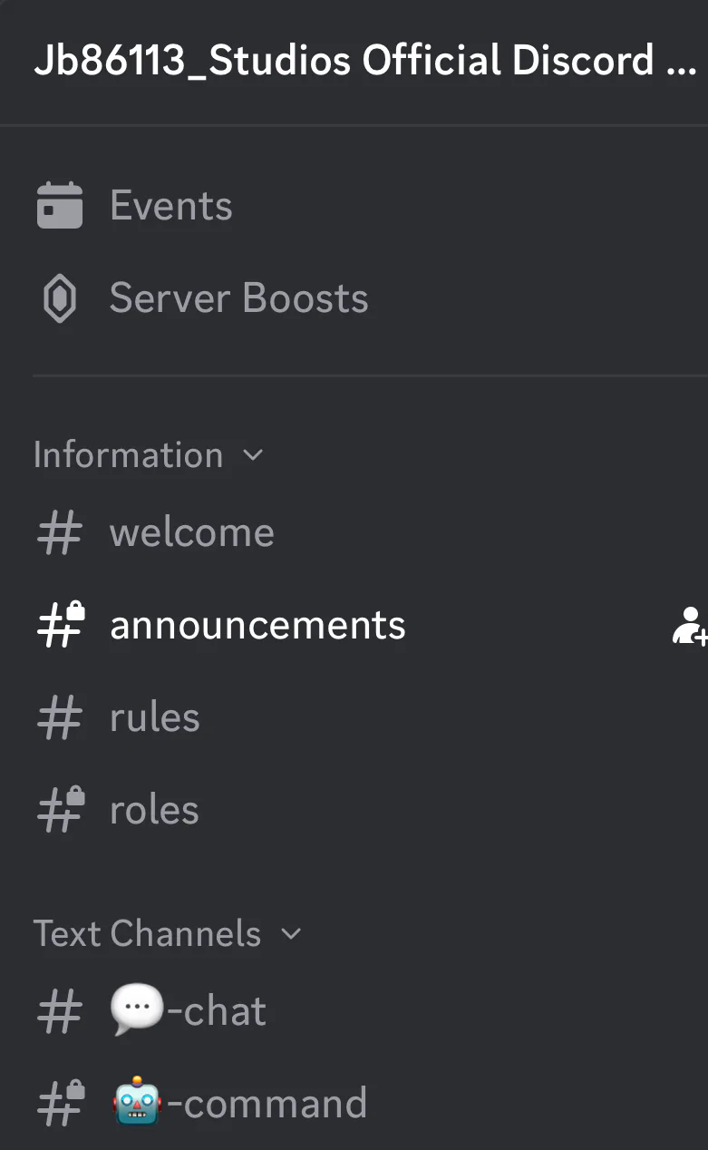Collapse the Text Channels category chevron
Image resolution: width=708 pixels, height=1150 pixels.
coord(291,934)
